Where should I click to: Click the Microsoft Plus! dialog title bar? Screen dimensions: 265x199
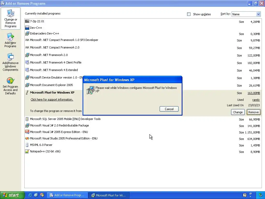pyautogui.click(x=132, y=80)
